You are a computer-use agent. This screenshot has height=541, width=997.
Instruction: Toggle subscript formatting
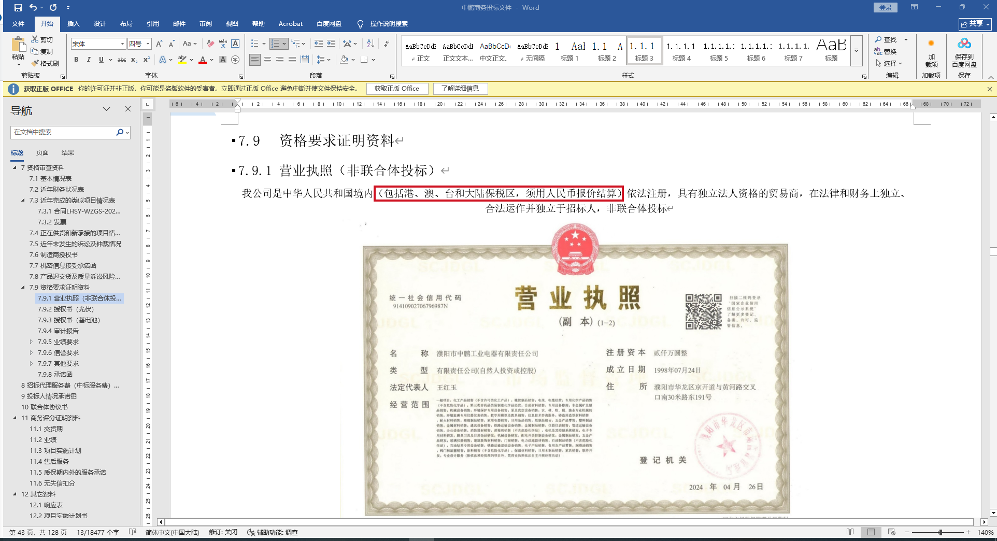coord(134,60)
